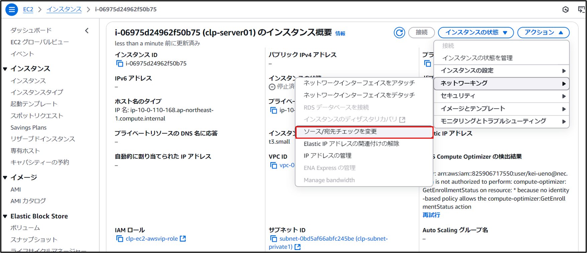This screenshot has width=587, height=253.
Task: Open external link icon beside clp-ec2-awsvip-role
Action: coord(183,239)
